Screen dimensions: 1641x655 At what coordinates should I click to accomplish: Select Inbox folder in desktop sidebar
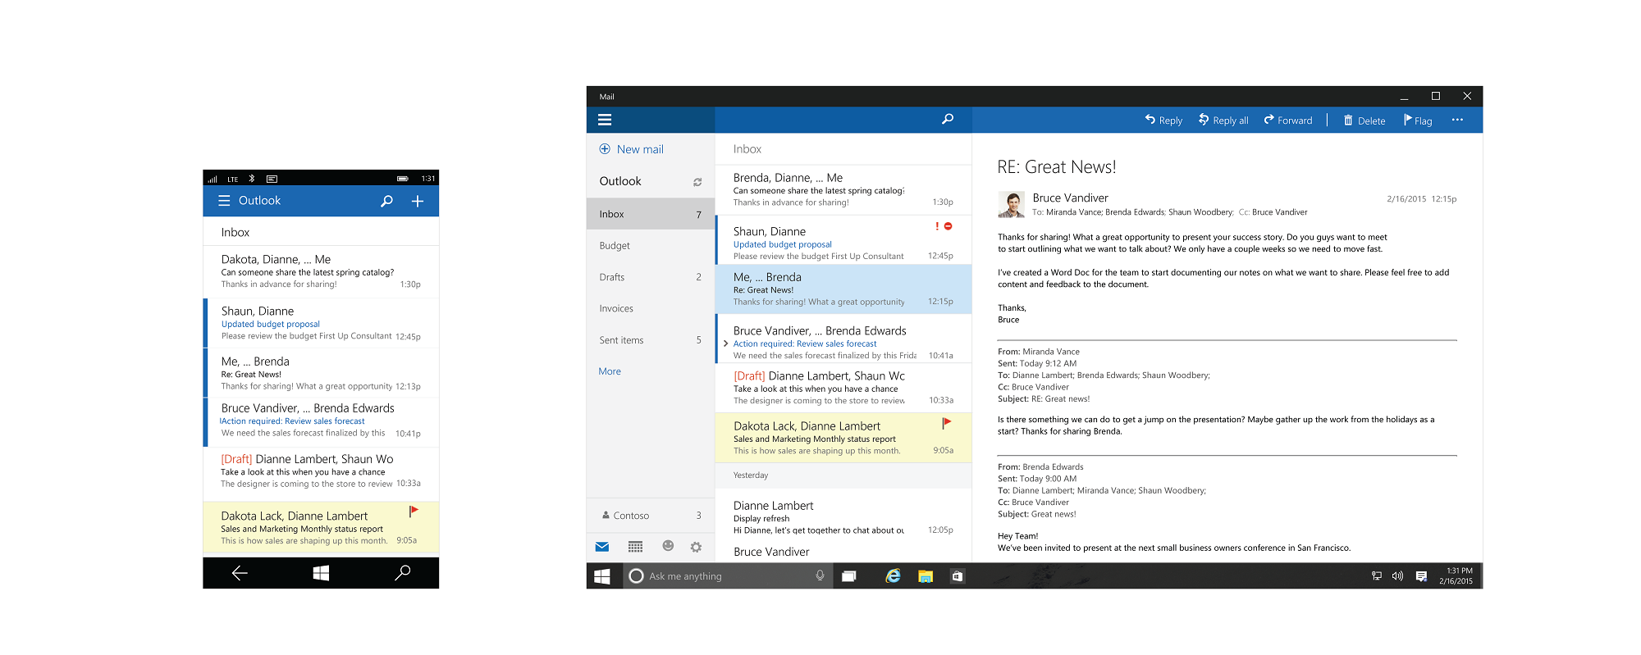point(651,214)
